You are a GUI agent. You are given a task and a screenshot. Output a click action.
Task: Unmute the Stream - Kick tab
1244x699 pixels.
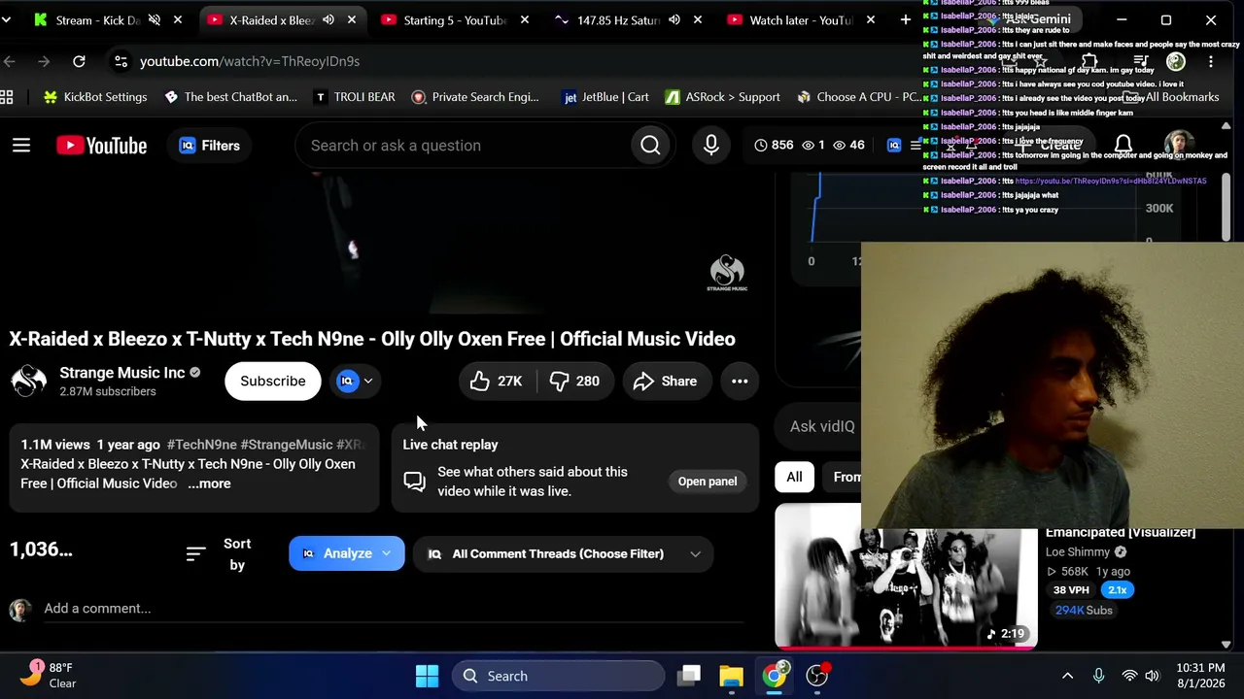coord(154,19)
